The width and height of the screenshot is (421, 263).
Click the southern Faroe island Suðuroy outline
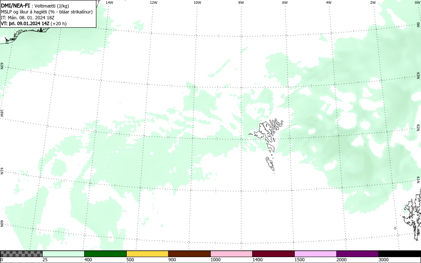click(x=270, y=164)
